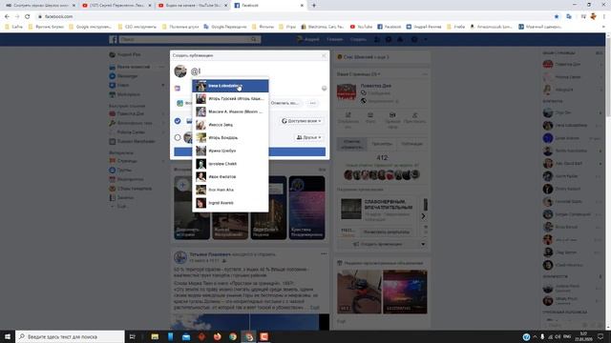The height and width of the screenshot is (343, 611).
Task: Open the first story card with the plus
Action: (191, 208)
